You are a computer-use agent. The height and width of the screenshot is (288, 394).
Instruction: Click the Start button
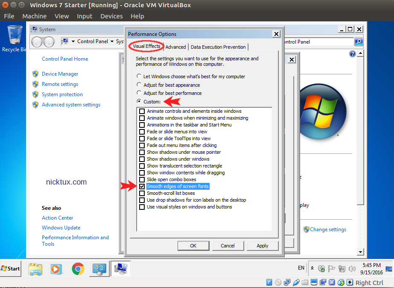coord(11,268)
